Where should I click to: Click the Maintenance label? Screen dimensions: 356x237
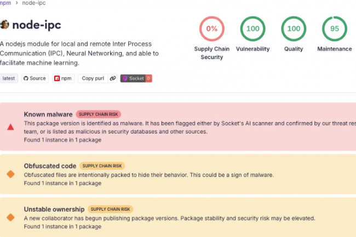[x=335, y=49]
